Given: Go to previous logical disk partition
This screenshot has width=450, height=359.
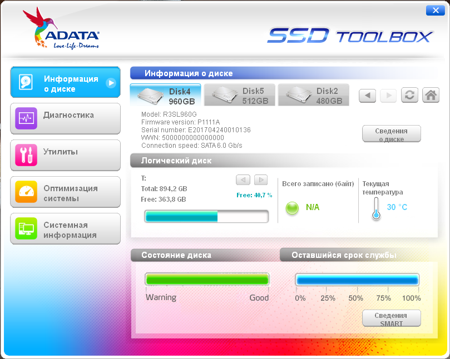Looking at the screenshot, I should (243, 180).
